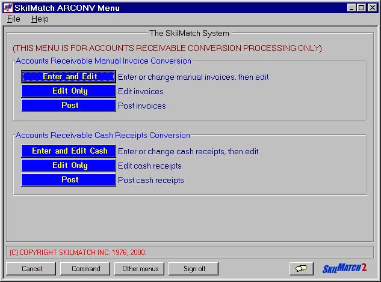Click 'The SkilMatch System' group title
This screenshot has width=381, height=282.
[189, 33]
